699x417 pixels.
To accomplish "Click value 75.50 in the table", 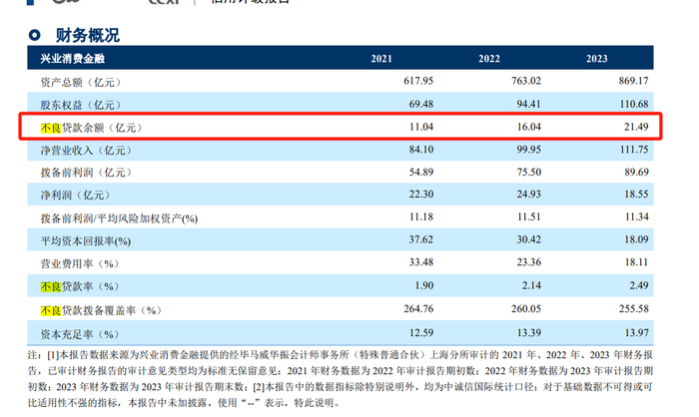I will [528, 172].
